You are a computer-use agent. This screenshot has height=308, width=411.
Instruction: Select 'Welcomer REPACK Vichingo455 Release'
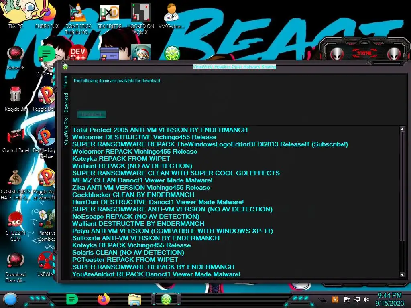[135, 151]
